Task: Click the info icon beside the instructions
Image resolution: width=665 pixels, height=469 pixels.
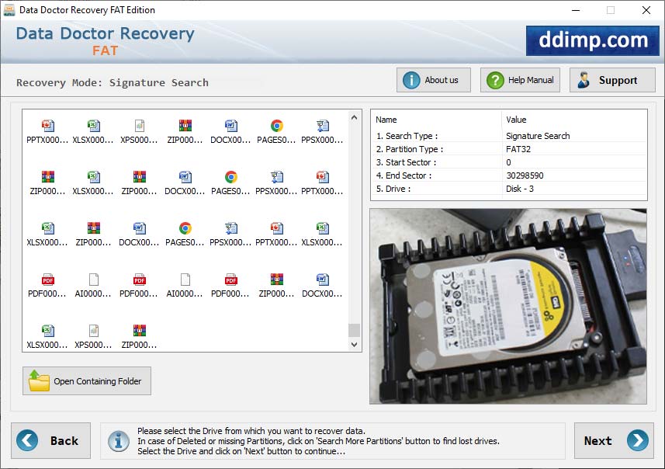Action: (118, 440)
